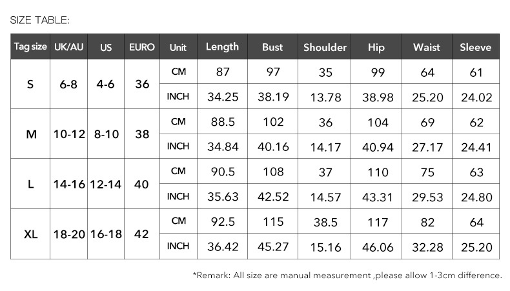Viewport: 510px width, 291px height.
Task: Select the EURO size 42 cell
Action: click(142, 234)
